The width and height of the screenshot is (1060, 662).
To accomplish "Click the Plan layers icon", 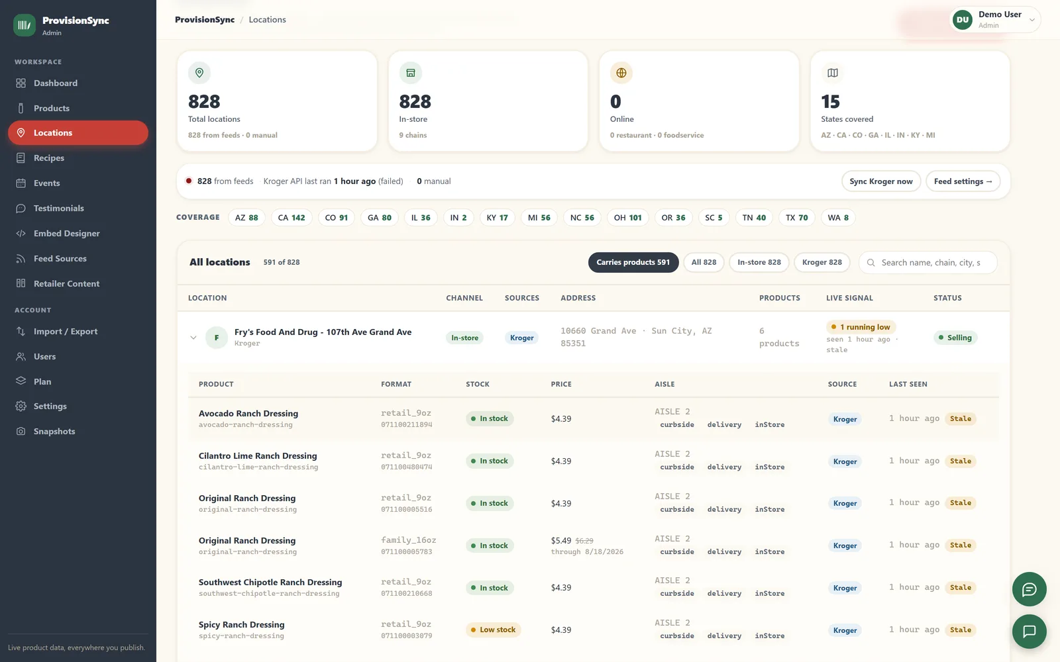I will point(21,381).
